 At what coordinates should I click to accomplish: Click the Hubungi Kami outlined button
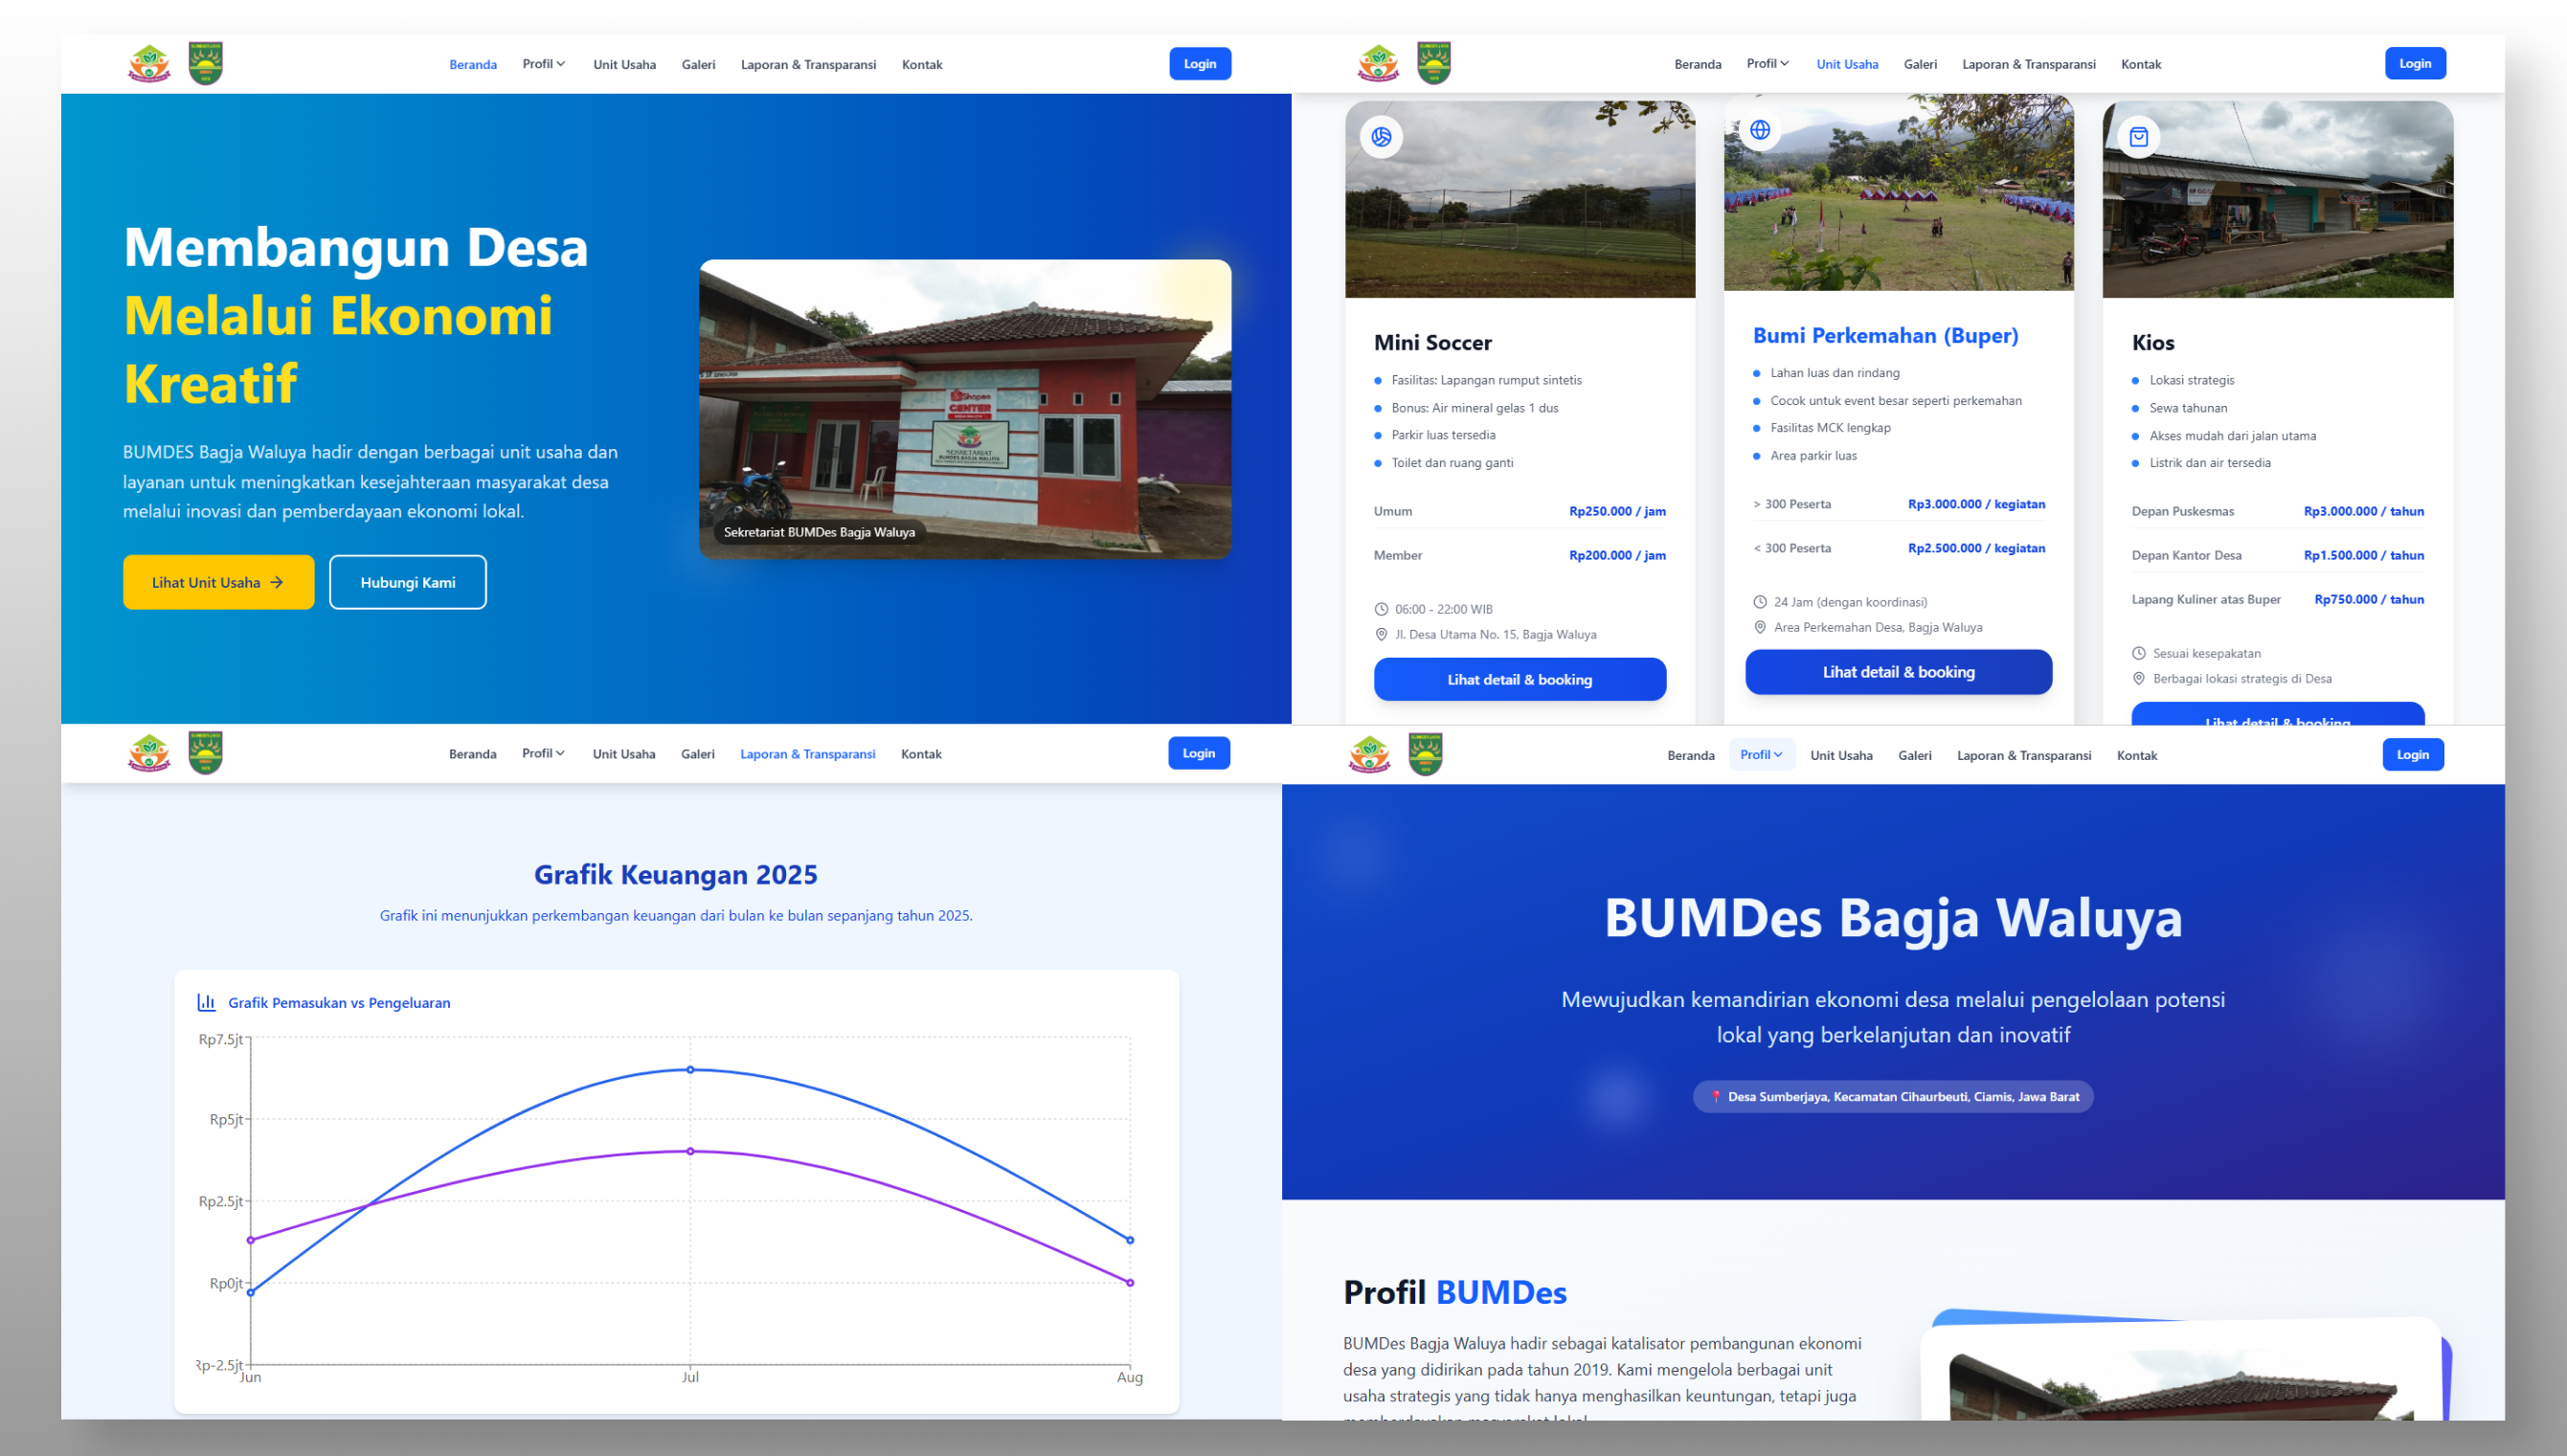(408, 582)
